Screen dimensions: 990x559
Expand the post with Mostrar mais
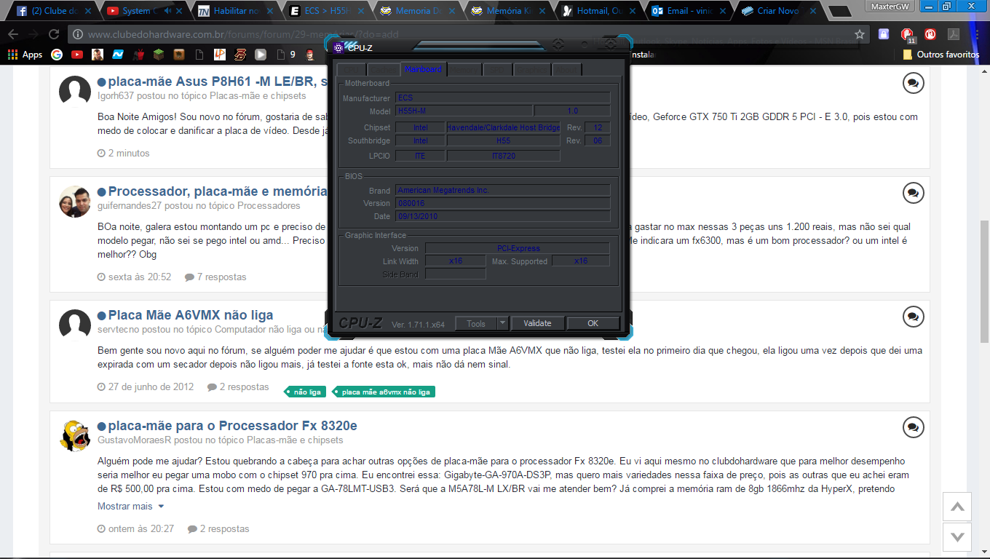pyautogui.click(x=131, y=506)
